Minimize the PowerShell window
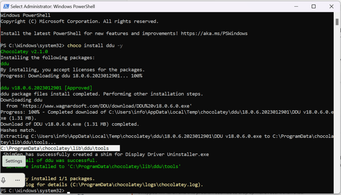341x195 pixels. tap(296, 6)
